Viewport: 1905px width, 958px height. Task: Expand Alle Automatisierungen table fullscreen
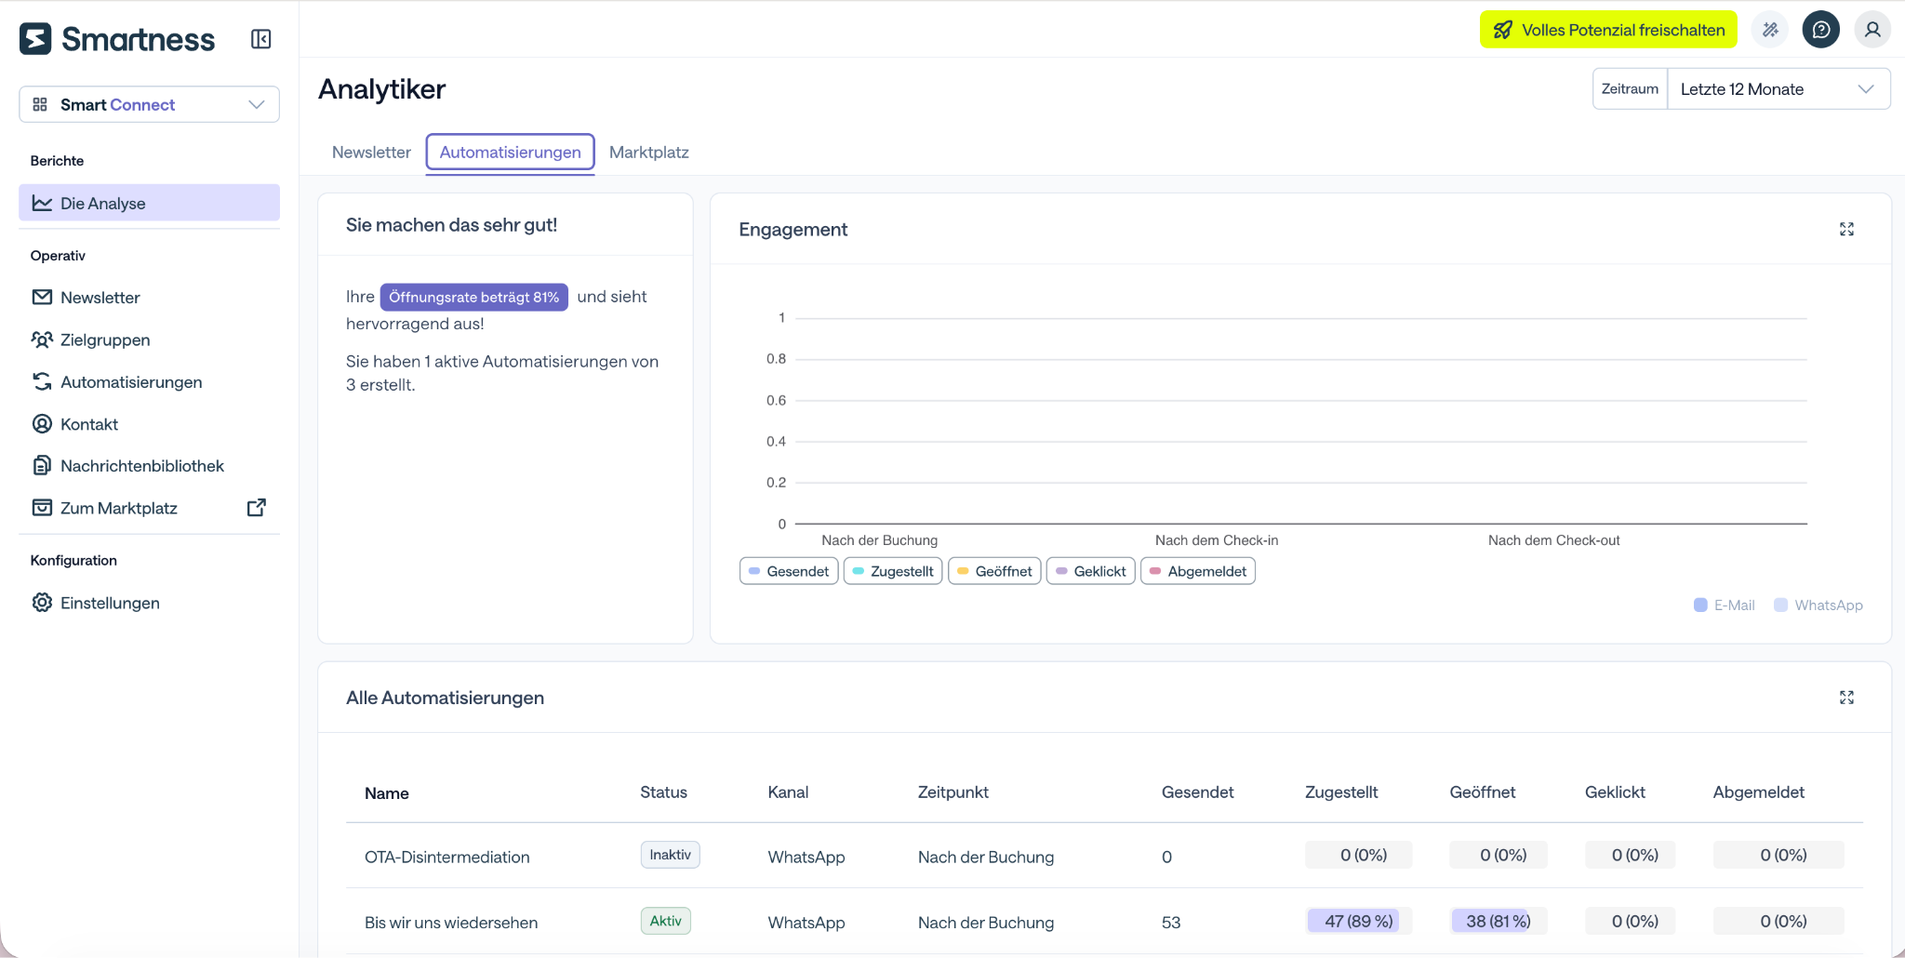pos(1846,698)
